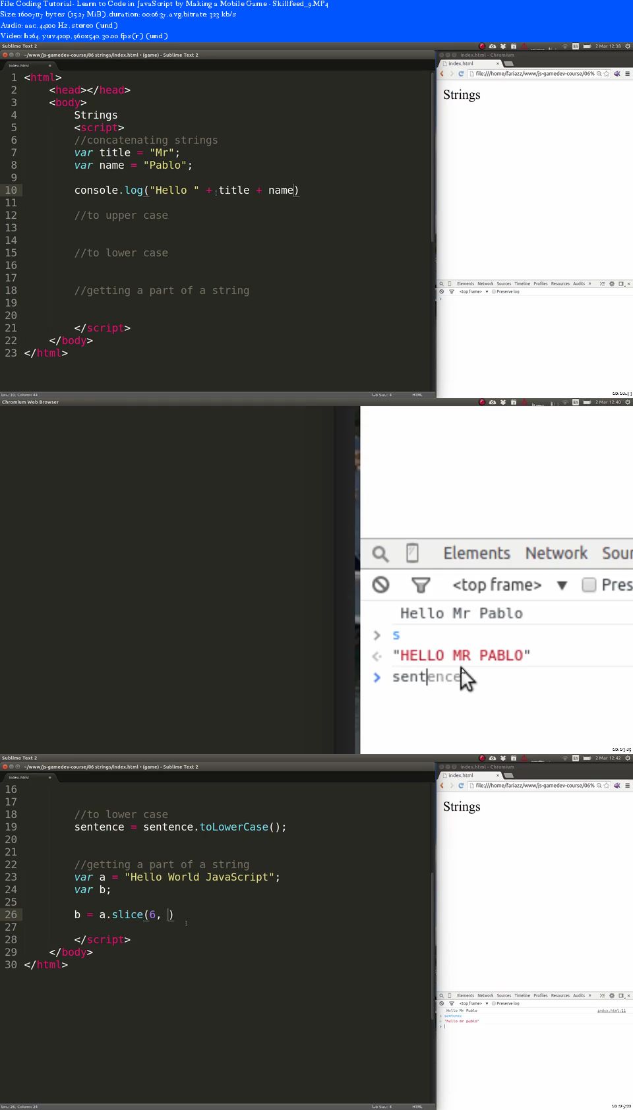Click Chromium reload icon in the 12:42 frame

point(461,786)
